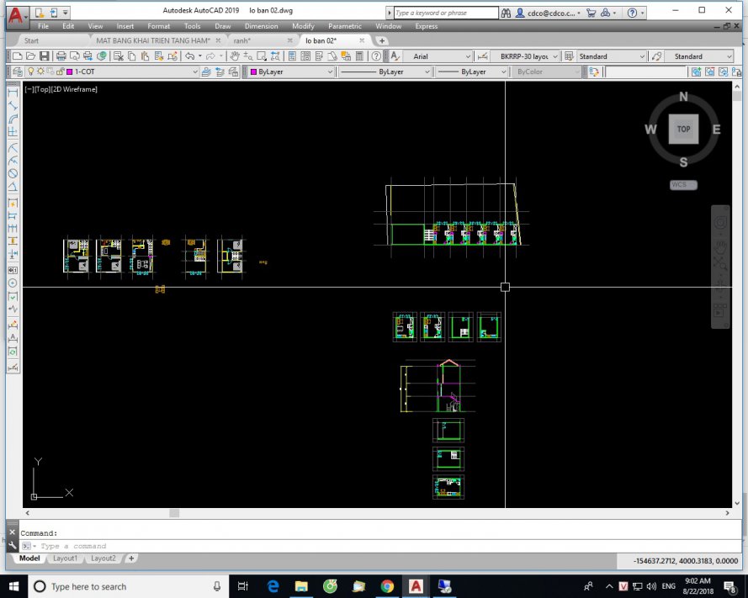
Task: Switch to MAT BANG KHAI TRIEN TANG HAM tab
Action: (x=153, y=40)
